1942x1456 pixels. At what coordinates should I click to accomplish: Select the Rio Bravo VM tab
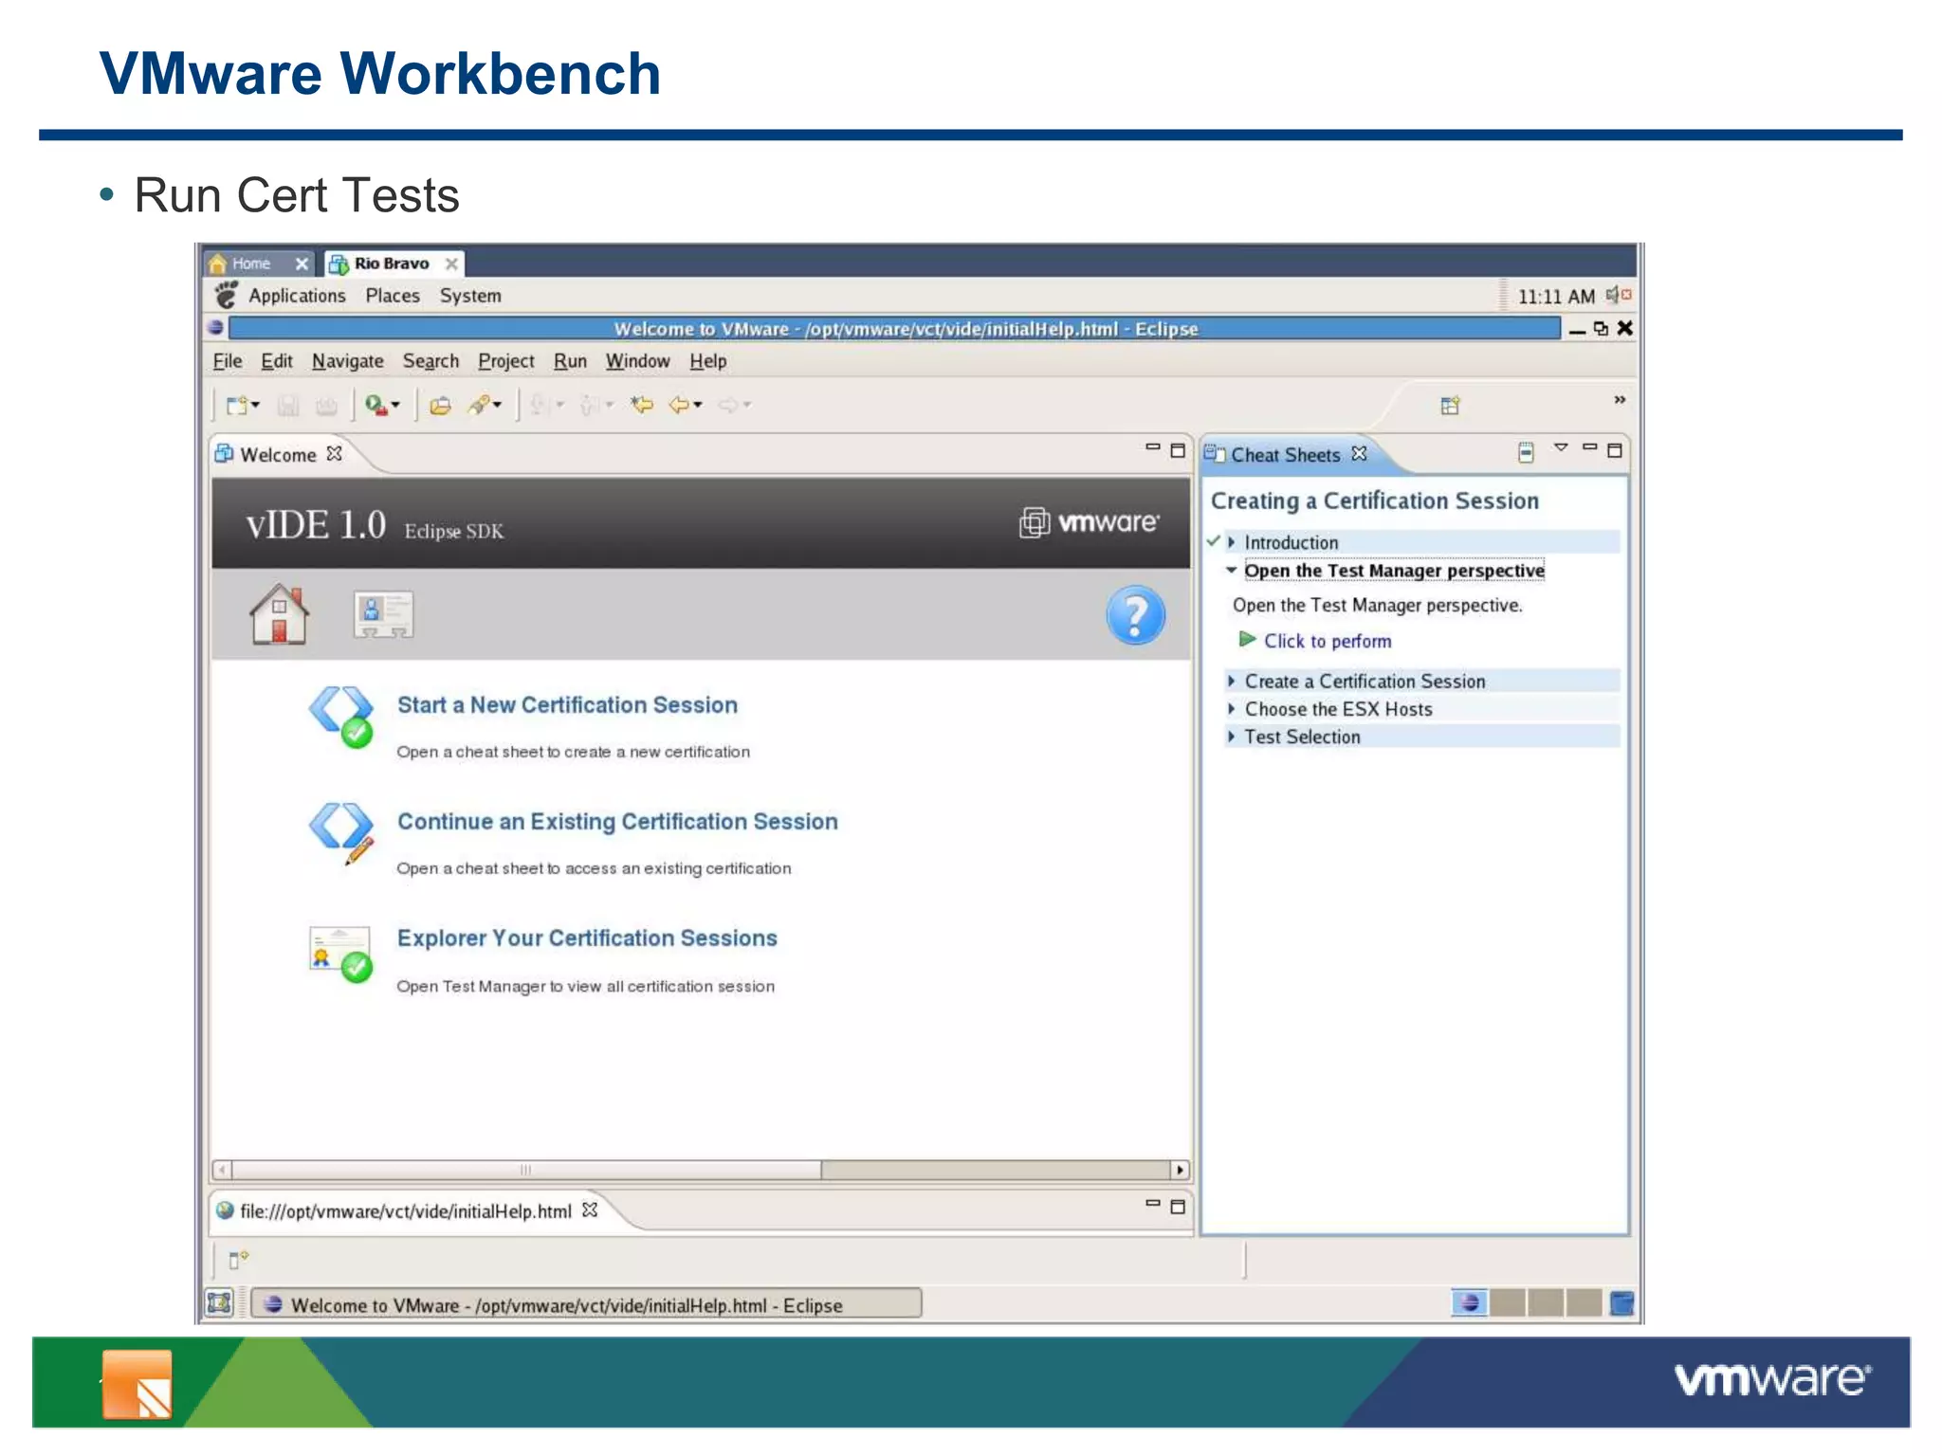[392, 264]
